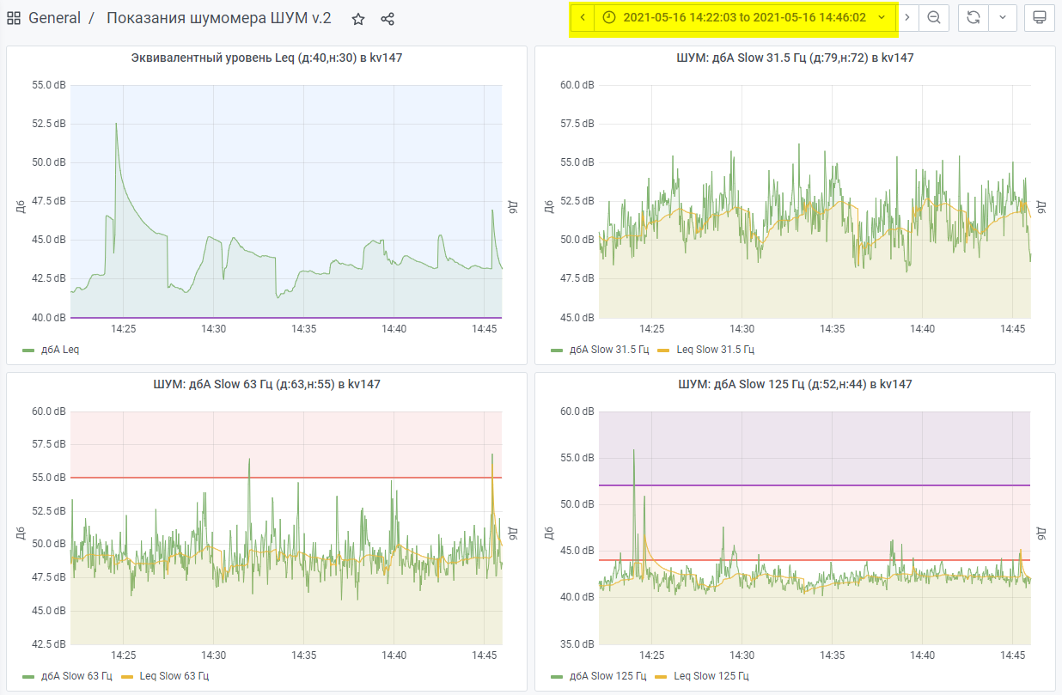Open ШУМ 125 Гц panel title menu
The height and width of the screenshot is (695, 1062).
(795, 385)
